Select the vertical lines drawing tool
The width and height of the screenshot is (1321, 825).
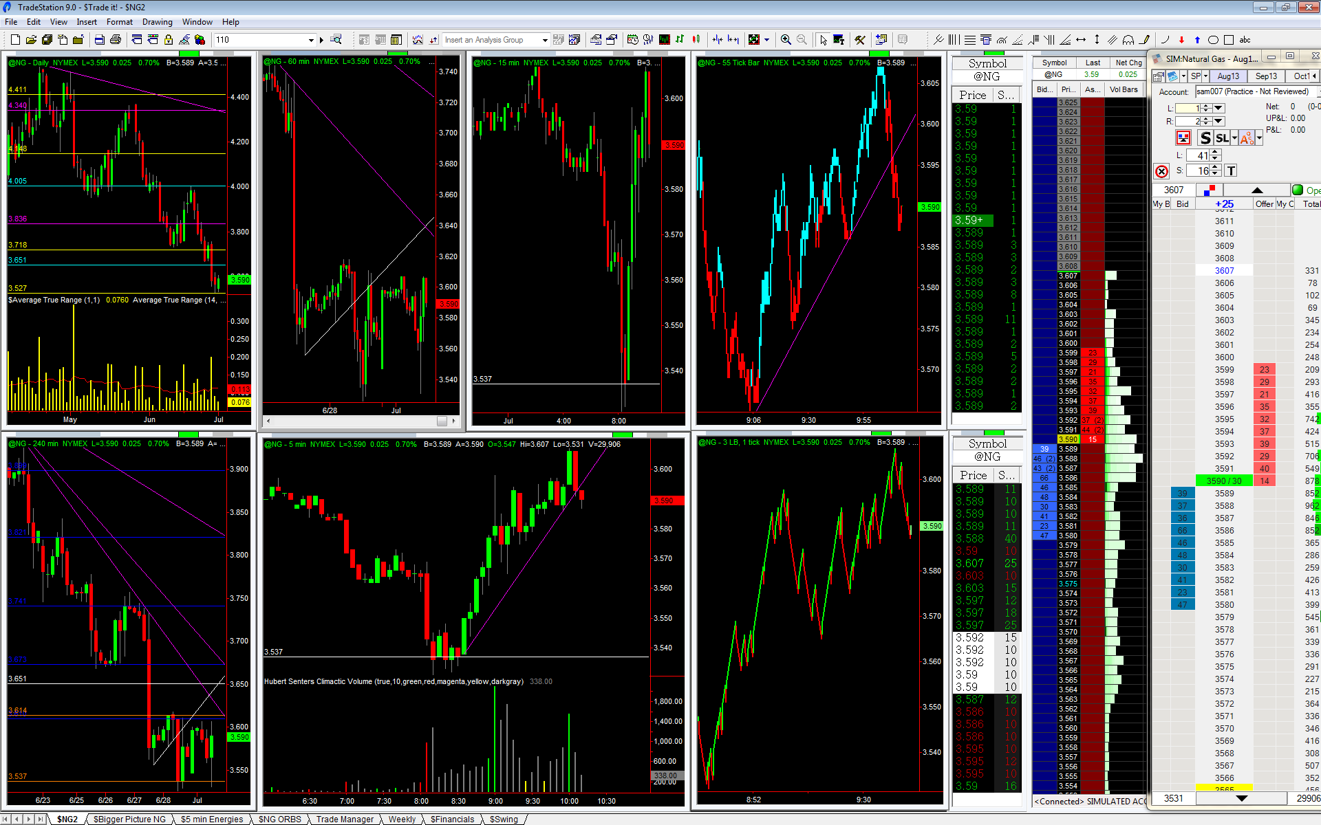click(954, 40)
